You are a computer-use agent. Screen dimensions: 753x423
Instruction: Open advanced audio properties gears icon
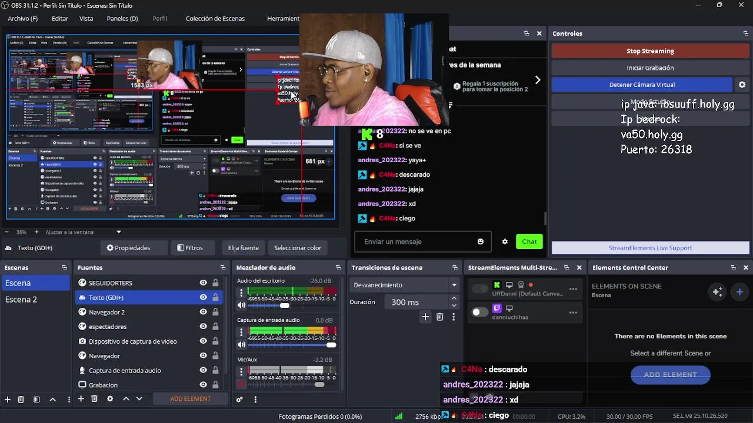(239, 399)
